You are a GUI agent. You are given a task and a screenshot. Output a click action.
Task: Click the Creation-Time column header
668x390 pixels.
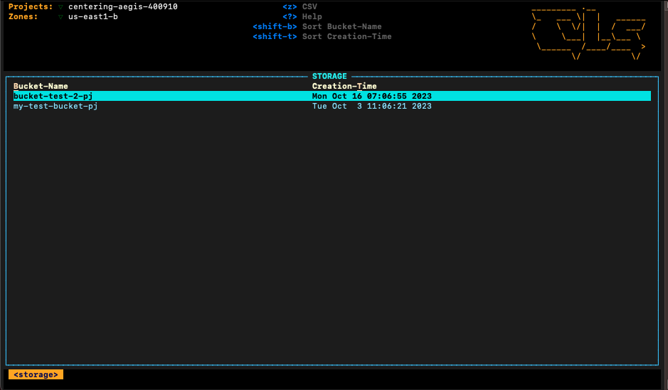[344, 86]
